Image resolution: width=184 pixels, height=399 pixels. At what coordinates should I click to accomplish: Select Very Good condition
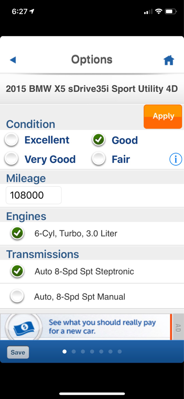coord(11,159)
